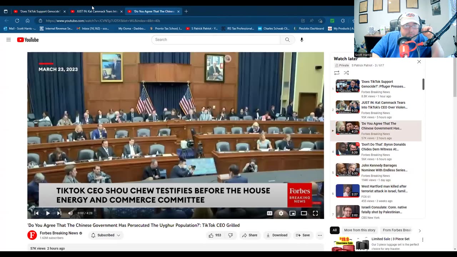Select John Kennedy Barrages Nominee video
The height and width of the screenshot is (257, 457).
point(376,173)
